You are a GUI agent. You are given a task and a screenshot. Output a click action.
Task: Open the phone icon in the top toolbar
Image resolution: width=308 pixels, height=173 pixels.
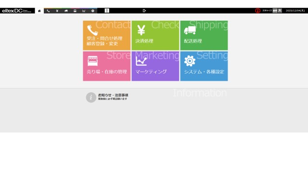point(48,11)
